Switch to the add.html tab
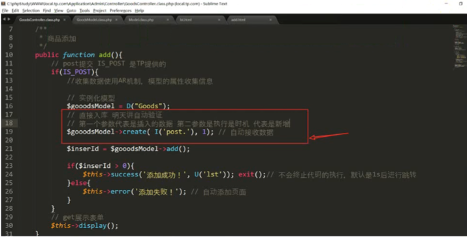 tap(238, 20)
